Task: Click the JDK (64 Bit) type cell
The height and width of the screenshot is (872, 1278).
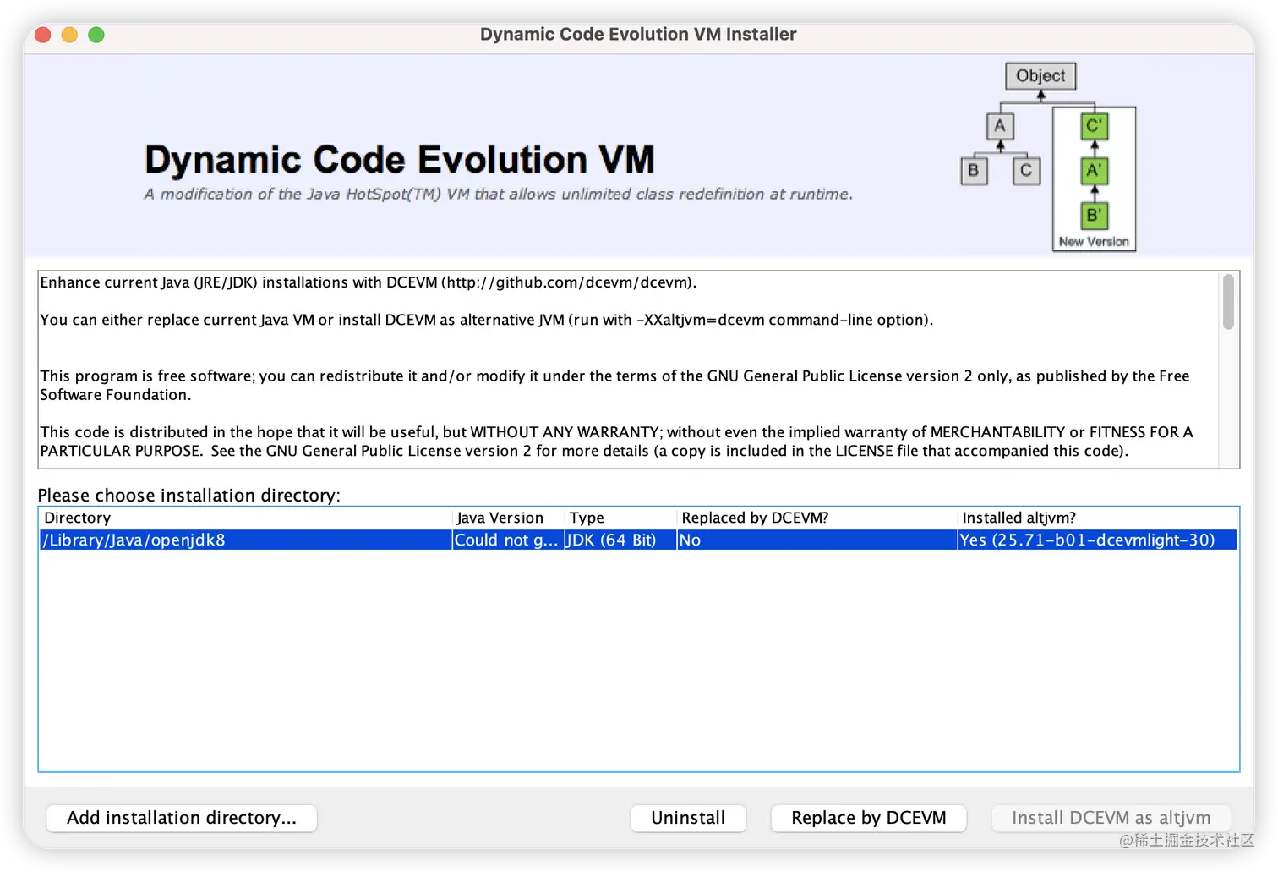Action: point(620,540)
